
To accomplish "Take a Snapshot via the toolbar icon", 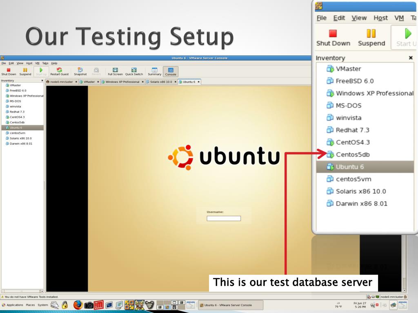I will [80, 72].
